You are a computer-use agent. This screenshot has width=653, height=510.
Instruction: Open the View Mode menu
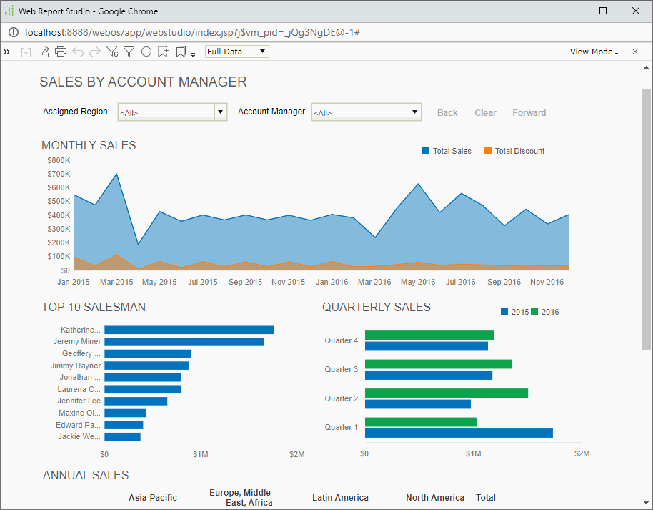point(593,52)
